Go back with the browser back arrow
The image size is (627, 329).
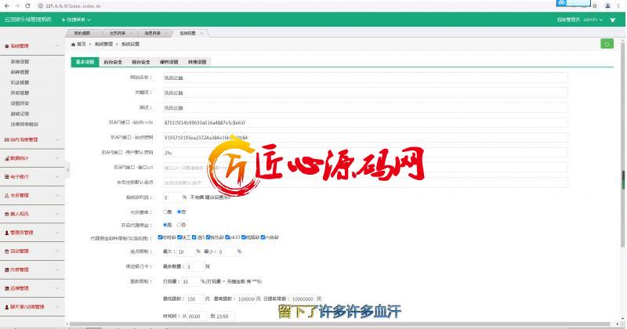pyautogui.click(x=7, y=6)
